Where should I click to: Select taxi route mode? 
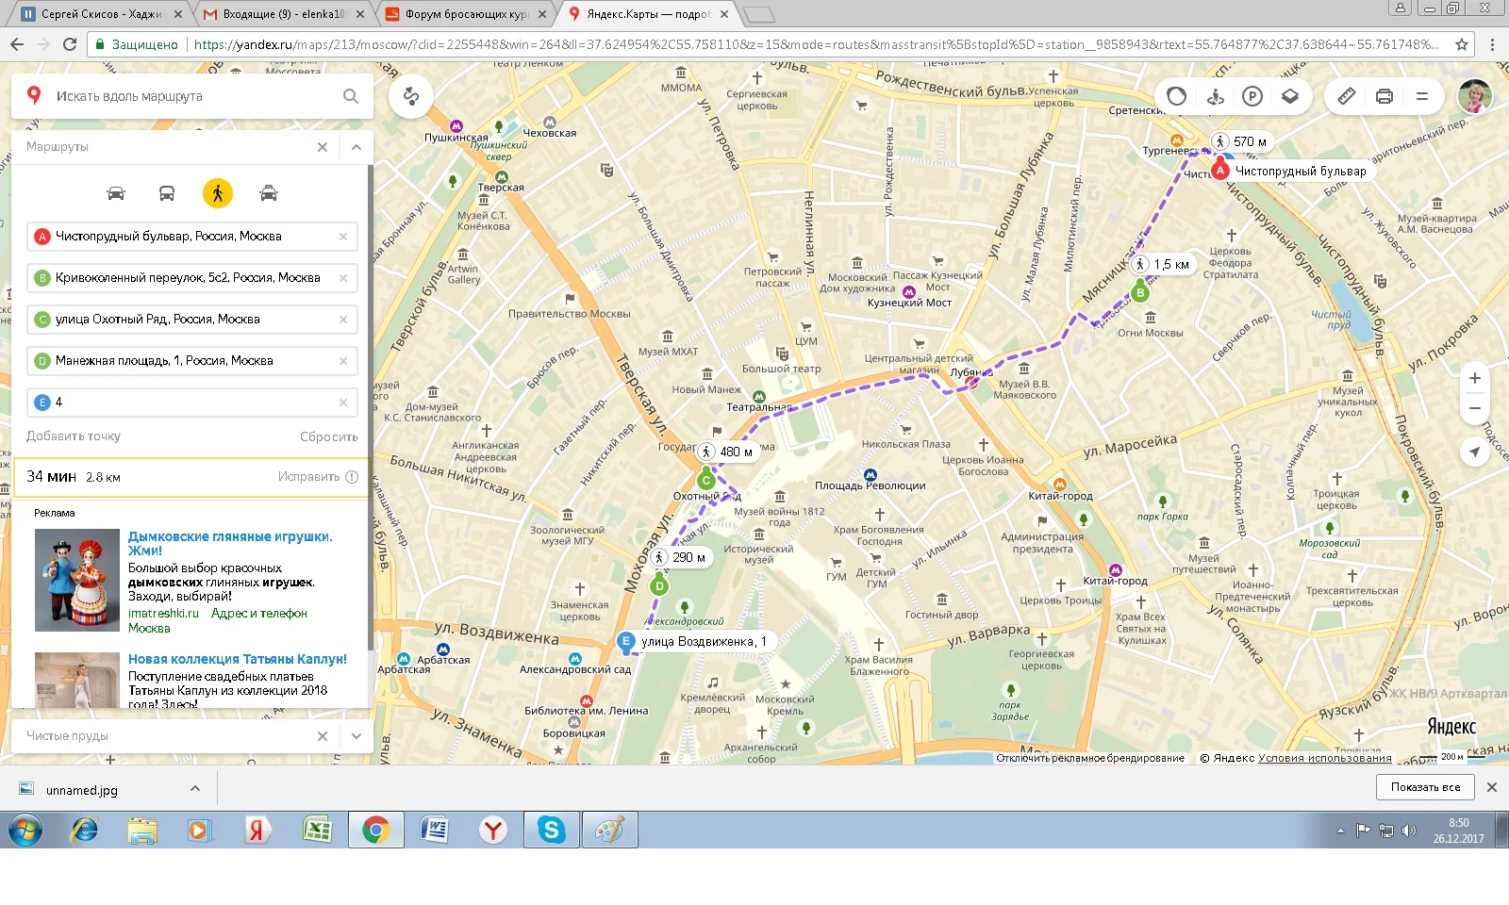click(x=269, y=193)
